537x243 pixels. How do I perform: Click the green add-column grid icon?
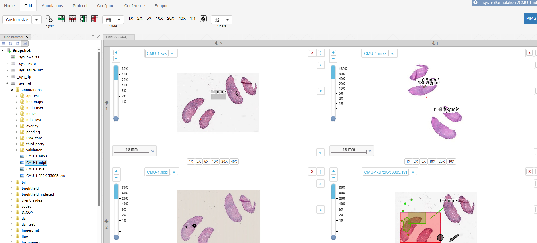click(84, 19)
